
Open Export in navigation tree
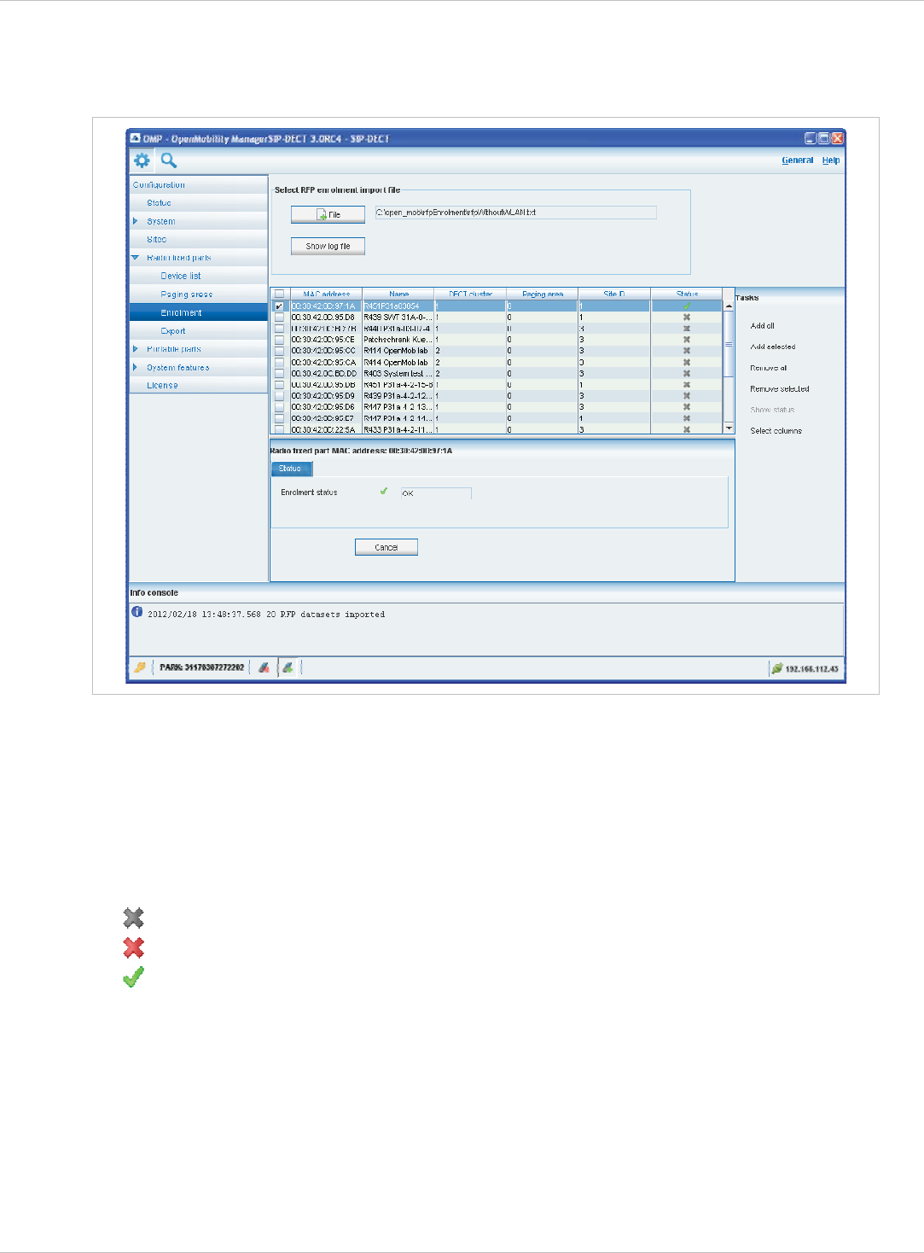(173, 331)
